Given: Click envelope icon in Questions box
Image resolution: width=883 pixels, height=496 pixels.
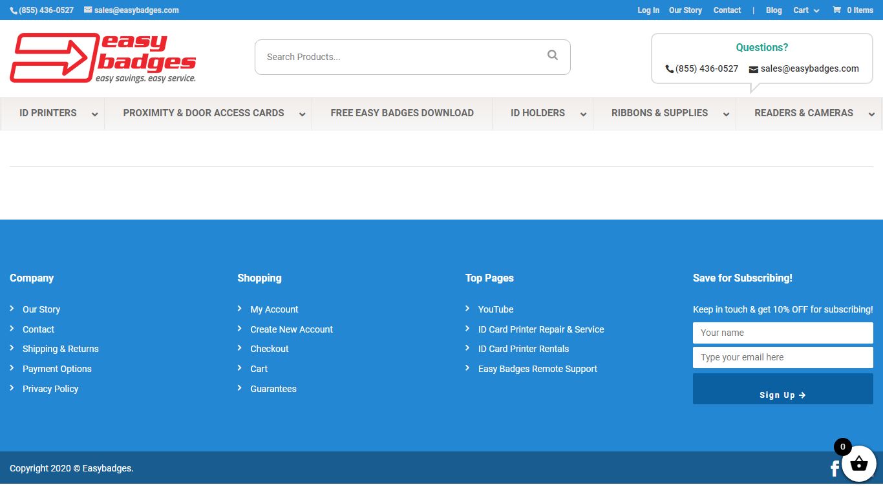Looking at the screenshot, I should [754, 69].
